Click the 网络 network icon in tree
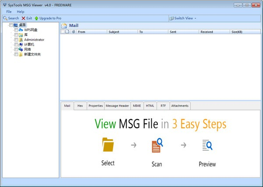This screenshot has width=263, height=187. click(x=21, y=49)
